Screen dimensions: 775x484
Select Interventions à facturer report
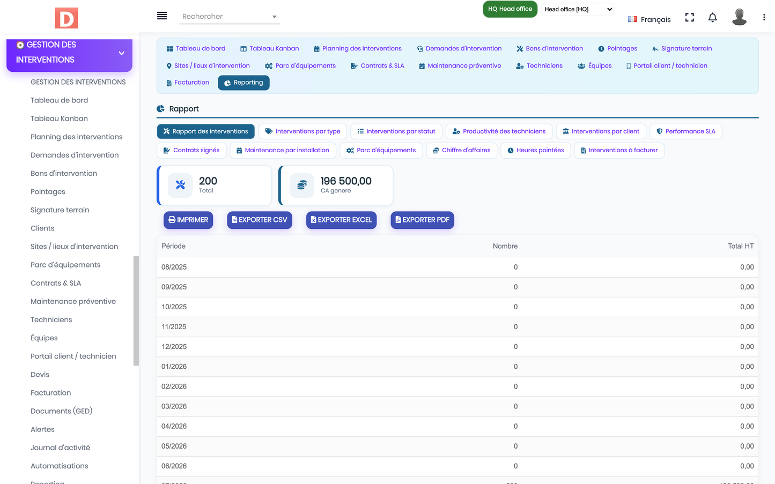pos(619,151)
